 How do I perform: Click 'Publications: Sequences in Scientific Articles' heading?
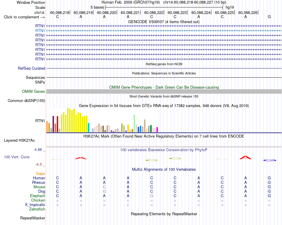(164, 73)
